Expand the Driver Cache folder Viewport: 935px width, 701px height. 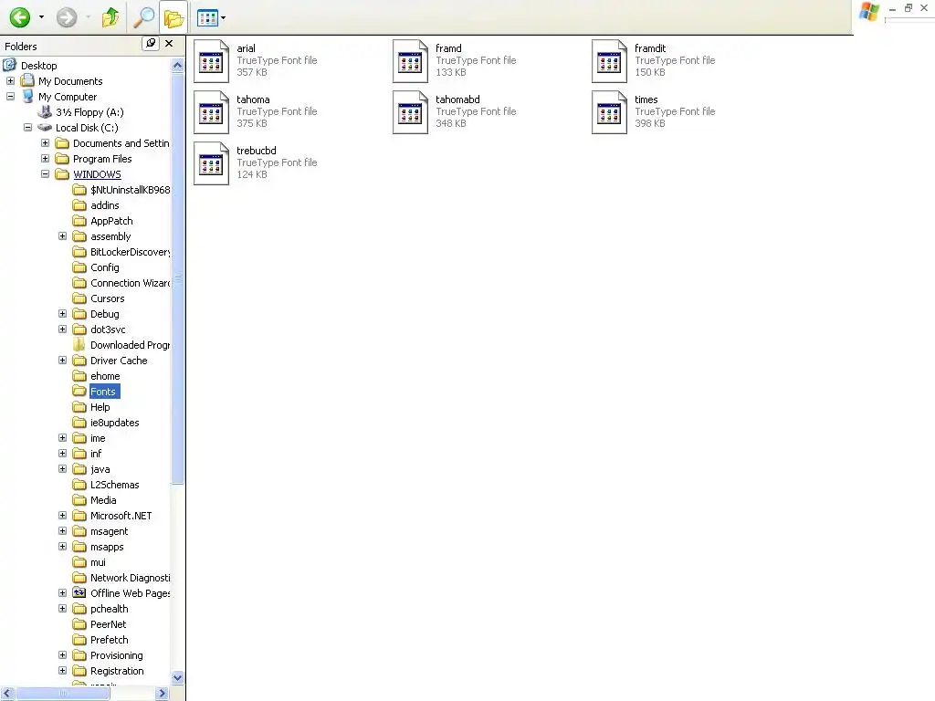62,360
